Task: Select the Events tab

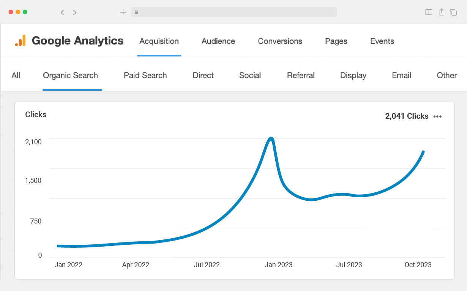Action: click(x=382, y=41)
